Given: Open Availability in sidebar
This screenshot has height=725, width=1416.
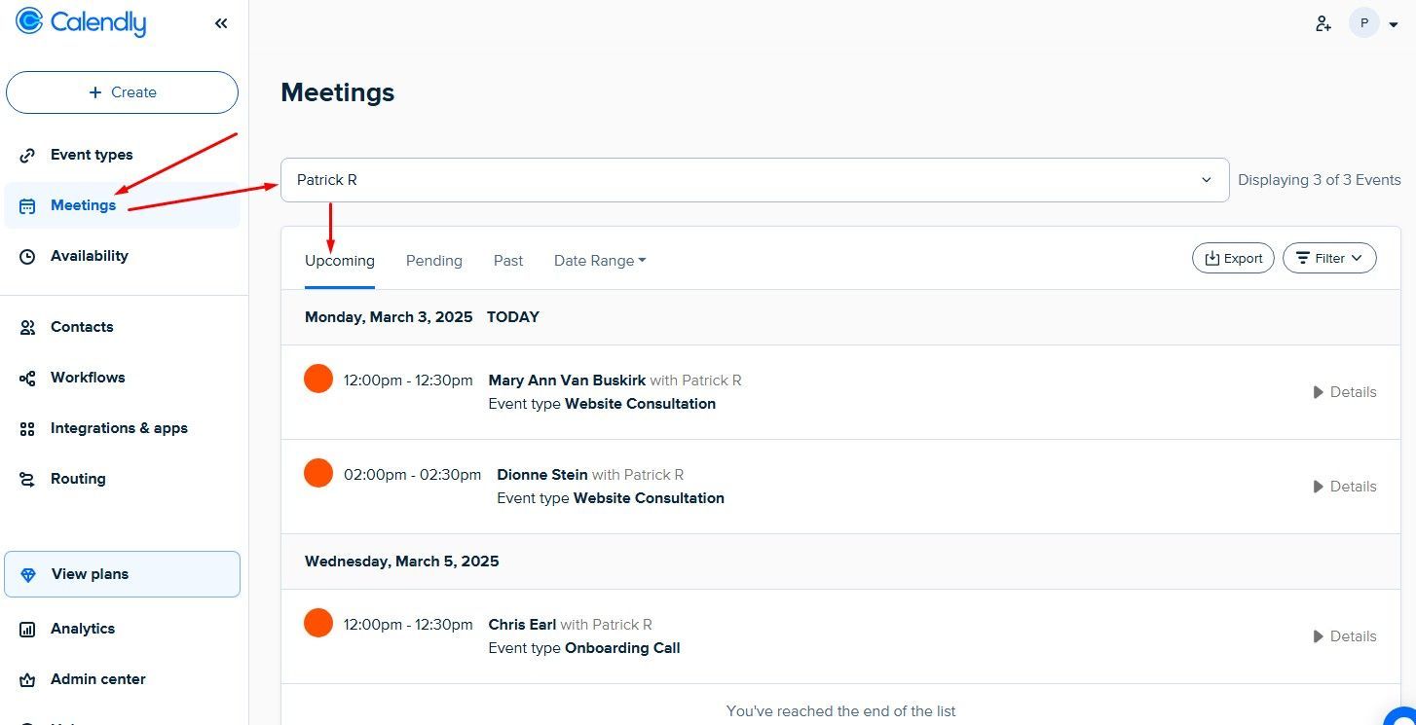Looking at the screenshot, I should pyautogui.click(x=122, y=256).
